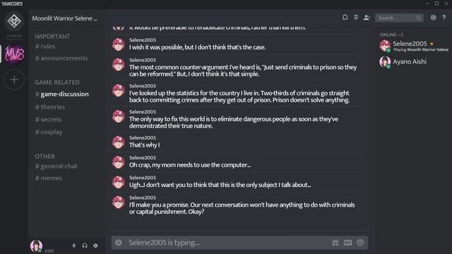The width and height of the screenshot is (452, 254).
Task: Focus the Search input field
Action: [x=399, y=18]
